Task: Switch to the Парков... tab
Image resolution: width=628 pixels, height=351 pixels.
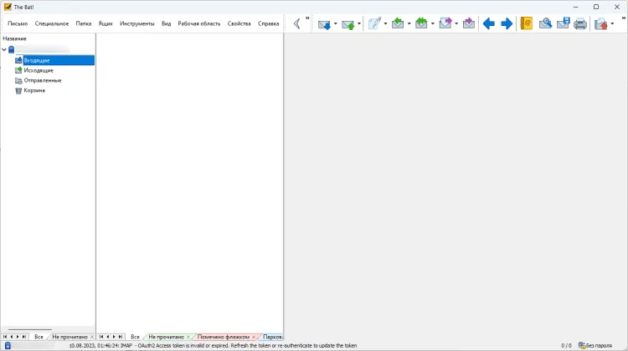Action: (273, 337)
